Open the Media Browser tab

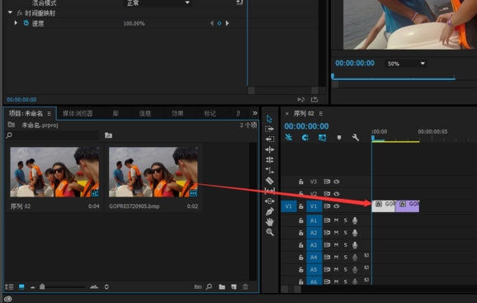(x=78, y=113)
